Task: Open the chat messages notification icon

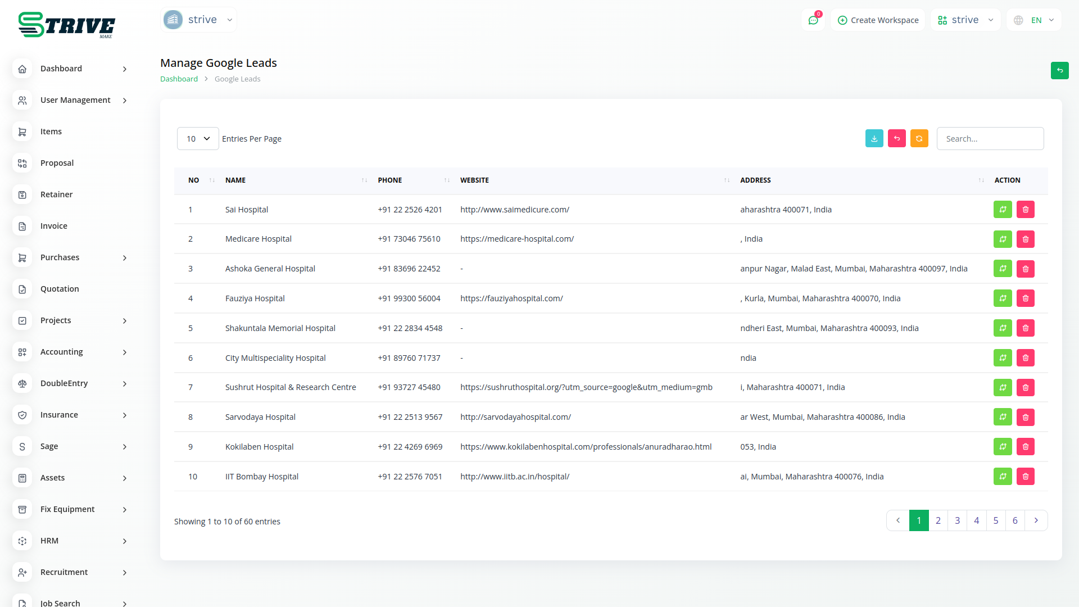Action: 813,20
